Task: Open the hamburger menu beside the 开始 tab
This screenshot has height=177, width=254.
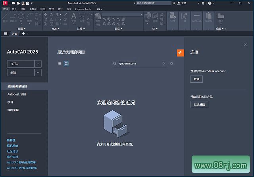Action: click(x=5, y=34)
